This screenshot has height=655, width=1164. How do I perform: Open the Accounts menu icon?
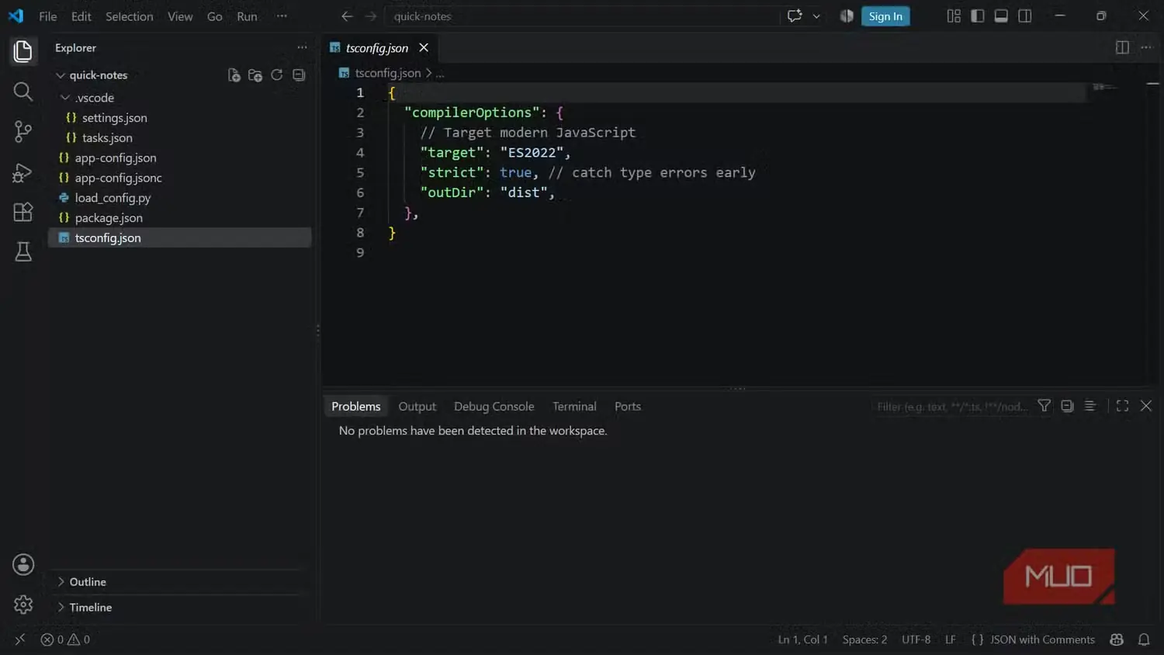point(23,564)
